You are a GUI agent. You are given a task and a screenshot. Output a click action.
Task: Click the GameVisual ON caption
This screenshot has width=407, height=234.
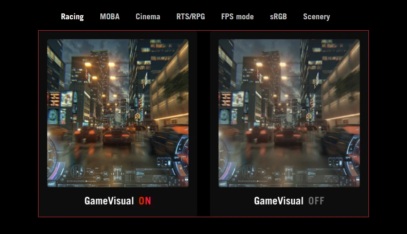coord(117,201)
